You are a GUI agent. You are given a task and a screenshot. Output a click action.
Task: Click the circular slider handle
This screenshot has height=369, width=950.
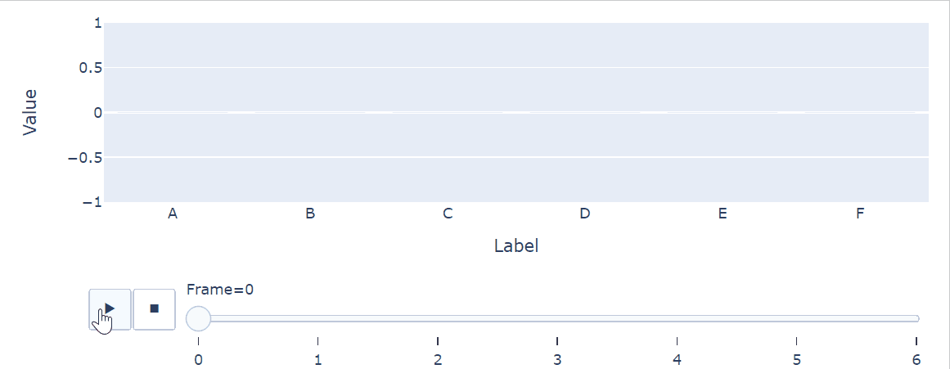pyautogui.click(x=199, y=318)
